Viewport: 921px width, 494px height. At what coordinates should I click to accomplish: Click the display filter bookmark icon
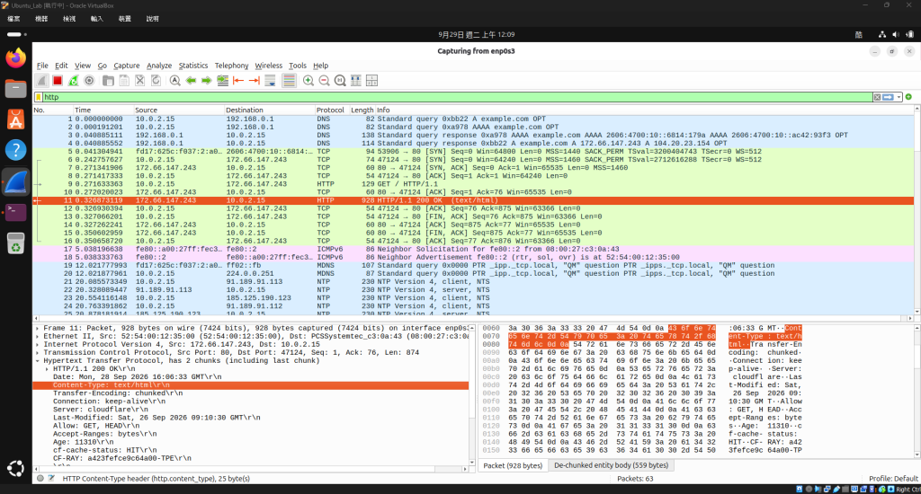coord(39,97)
